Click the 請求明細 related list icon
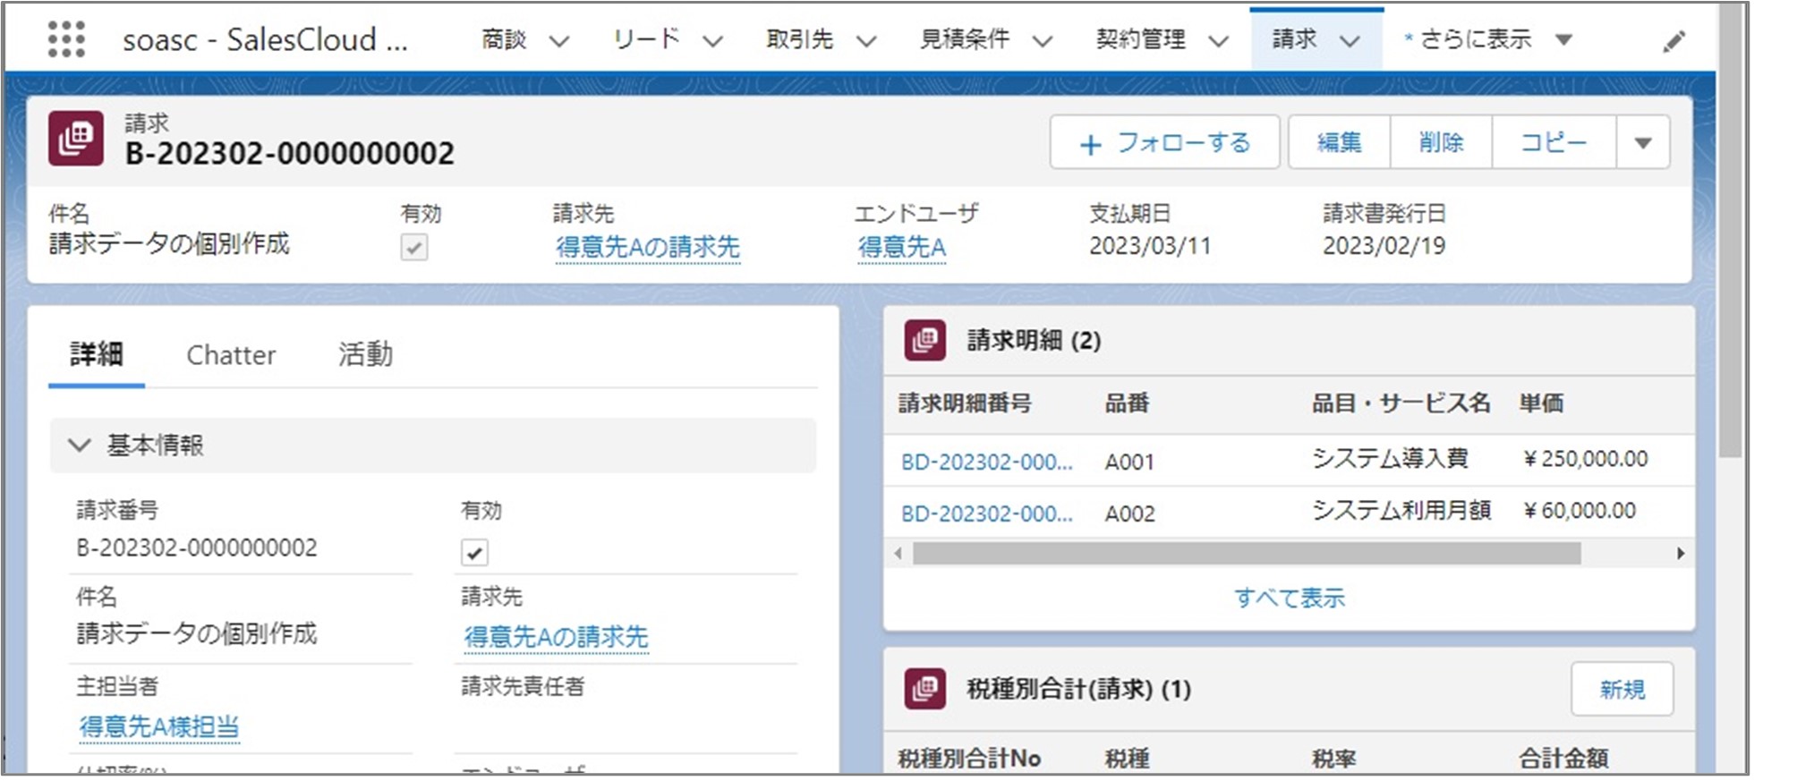Viewport: 1814px width, 781px height. click(924, 340)
